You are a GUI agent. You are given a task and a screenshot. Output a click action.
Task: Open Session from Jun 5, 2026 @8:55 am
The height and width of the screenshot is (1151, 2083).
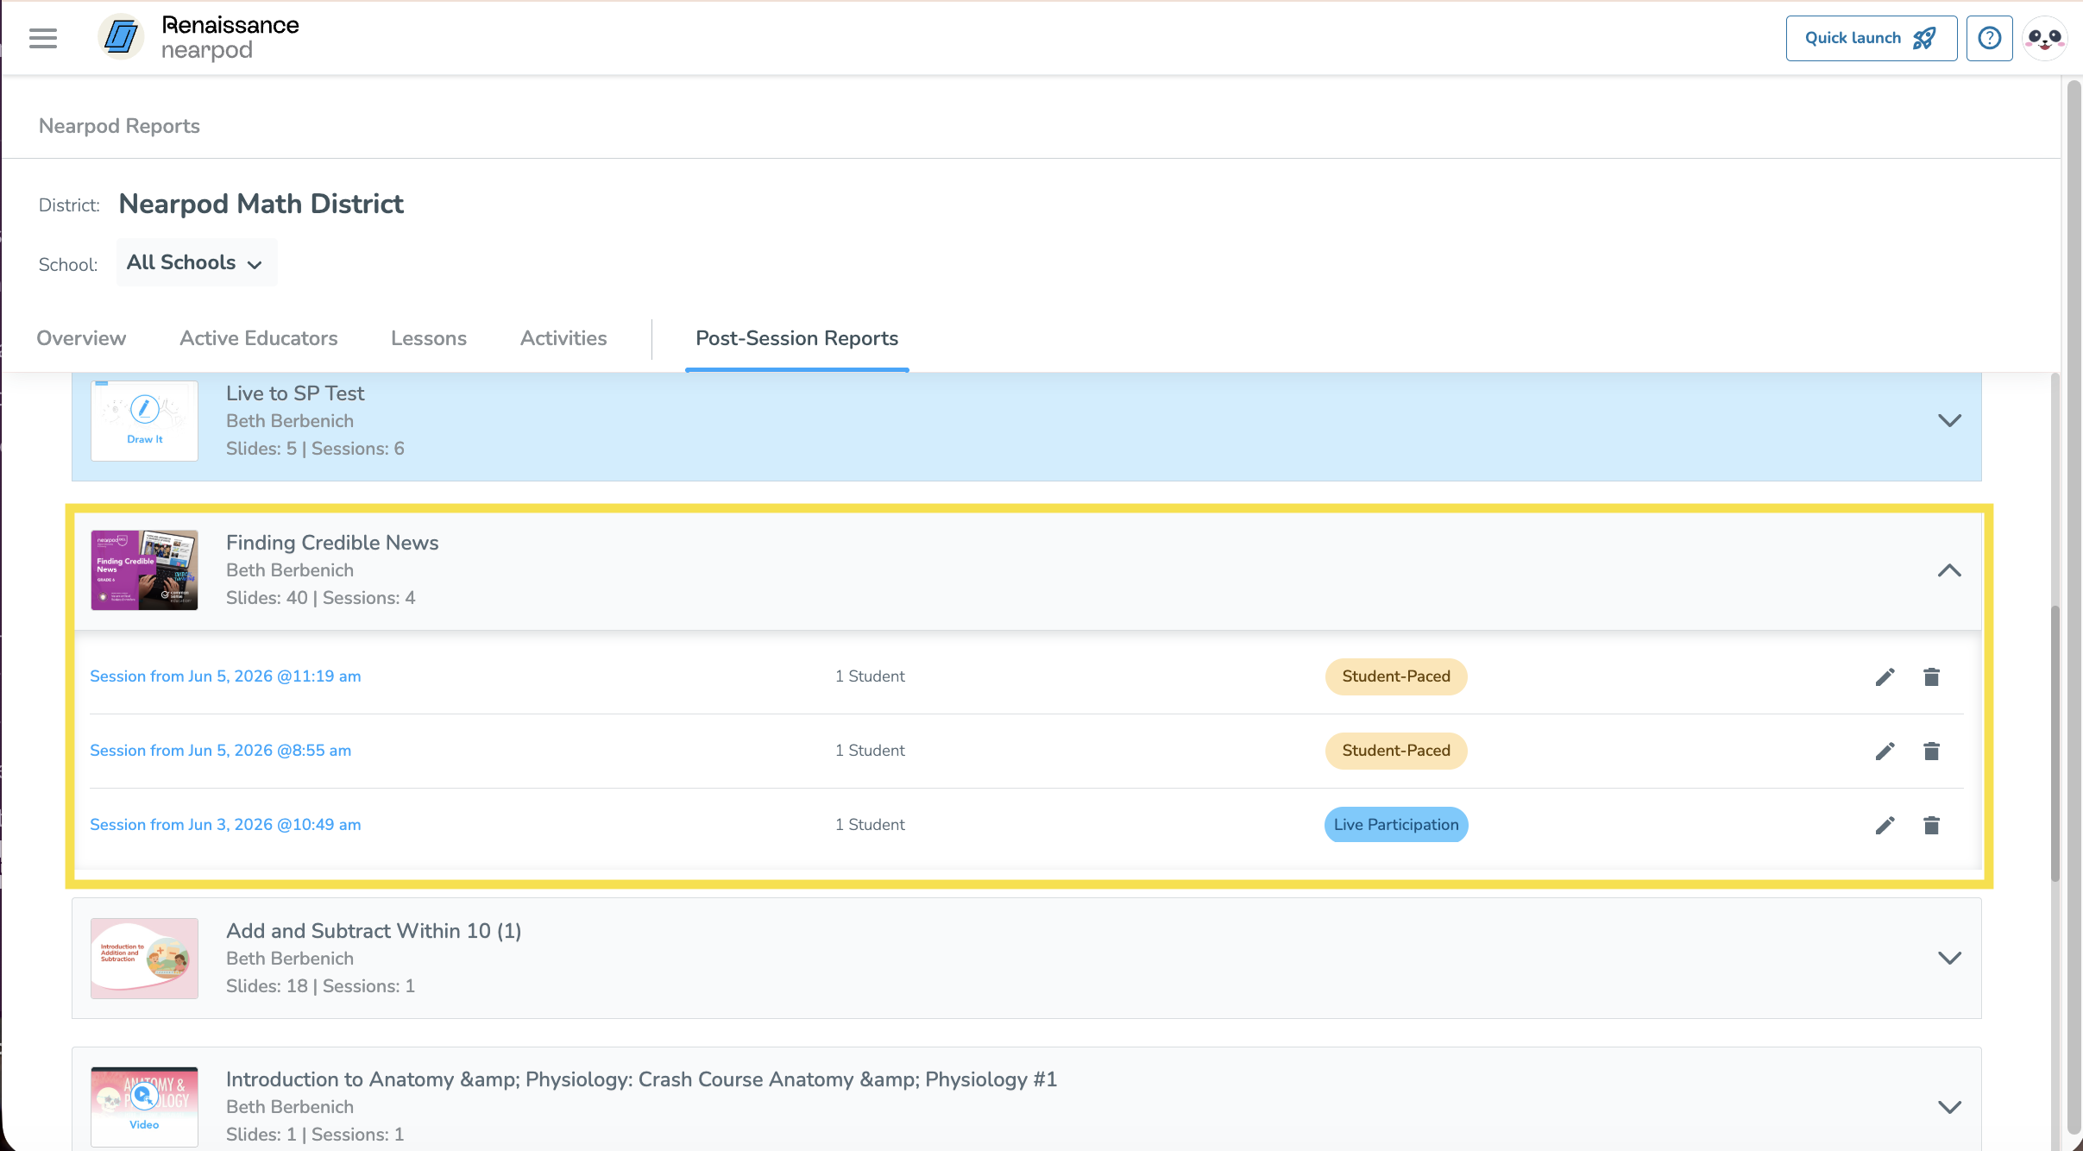(x=221, y=751)
